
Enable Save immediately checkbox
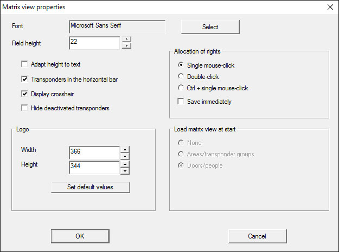click(x=181, y=102)
